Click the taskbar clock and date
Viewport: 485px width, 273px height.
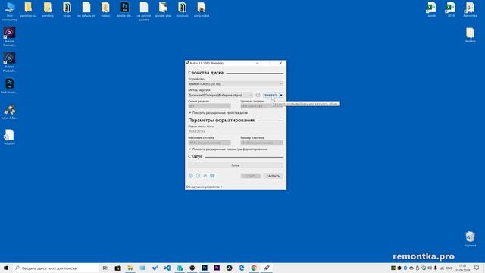pyautogui.click(x=463, y=268)
